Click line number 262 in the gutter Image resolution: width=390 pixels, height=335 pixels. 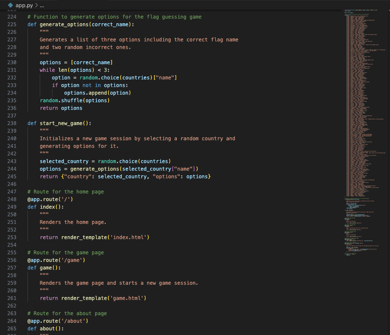(x=12, y=306)
